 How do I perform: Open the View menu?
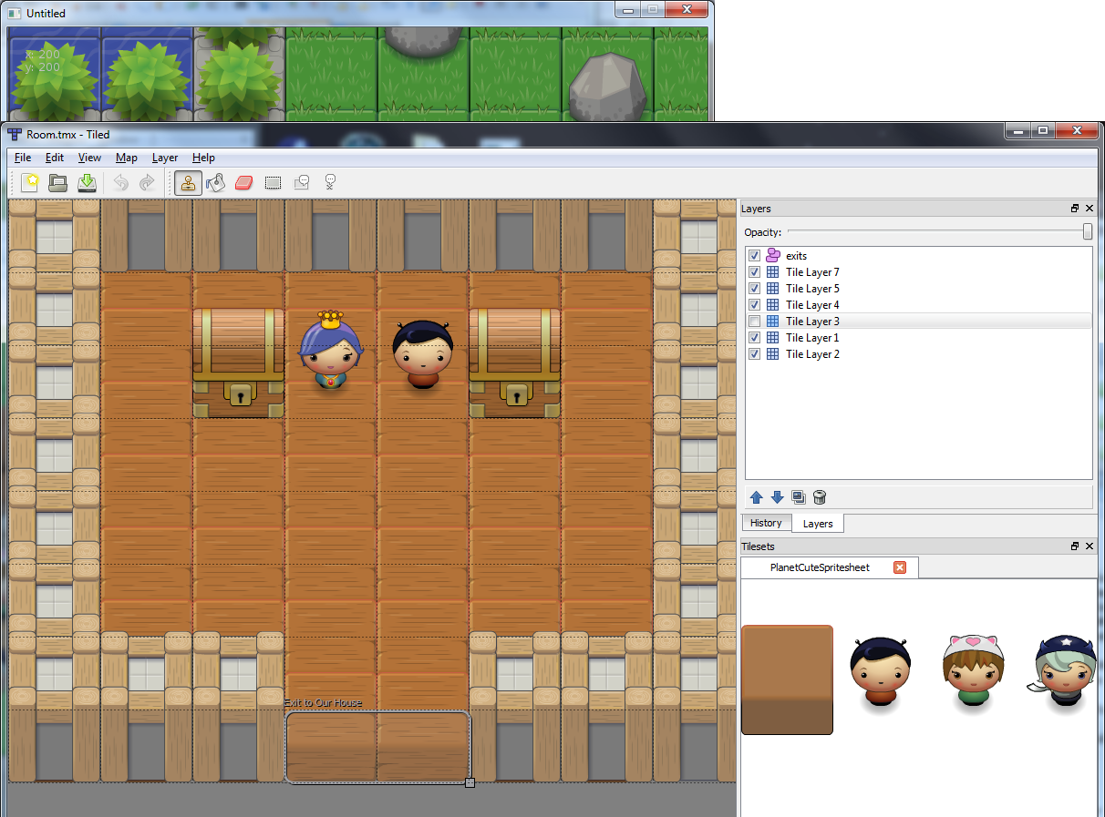click(x=89, y=158)
